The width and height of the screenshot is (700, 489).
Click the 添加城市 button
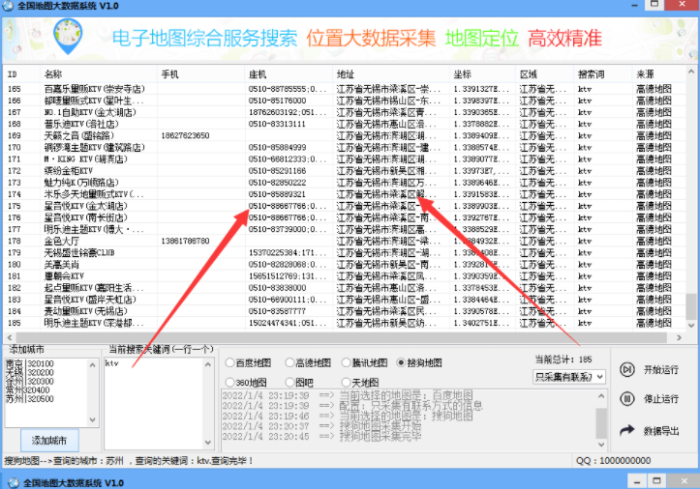[49, 441]
